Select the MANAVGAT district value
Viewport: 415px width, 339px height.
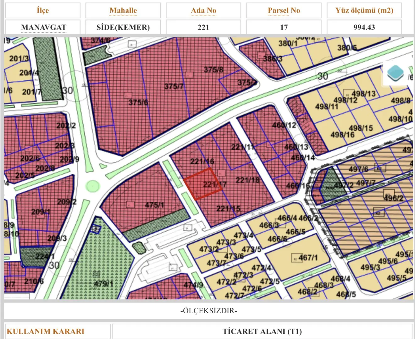click(x=44, y=27)
